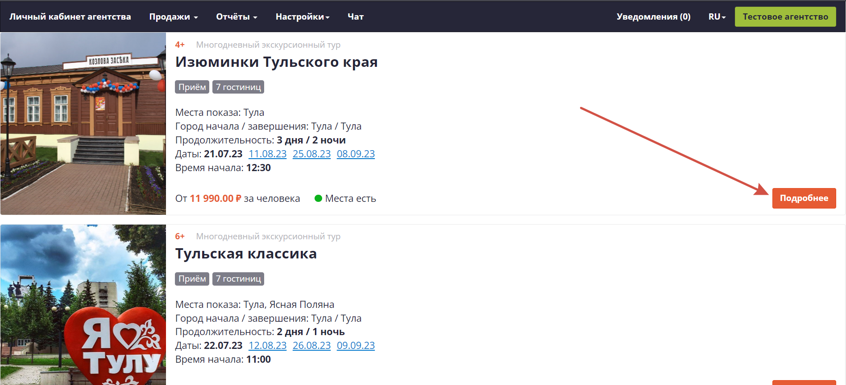
Task: Click duration 2 дня / 1 ночь
Action: coord(311,332)
